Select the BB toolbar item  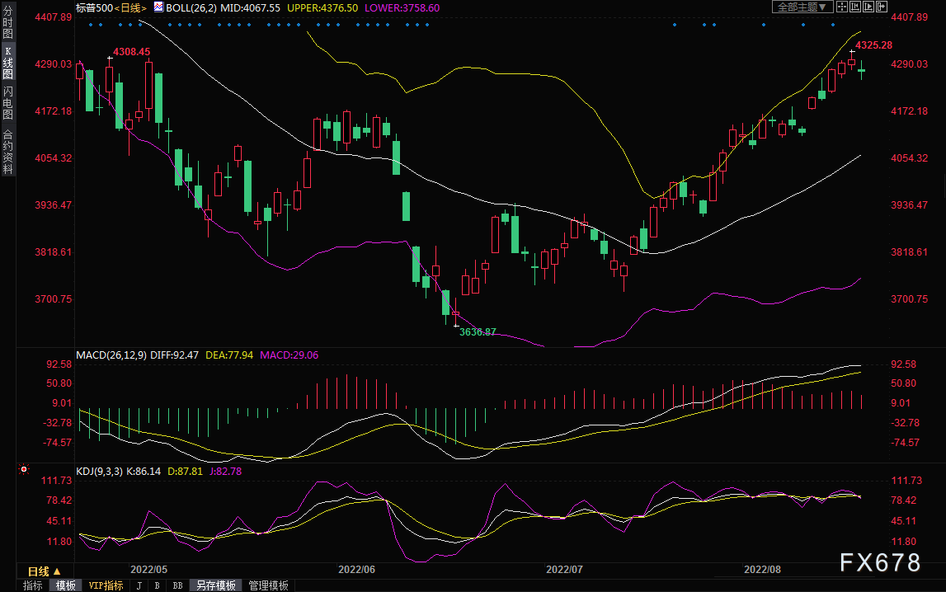click(177, 585)
